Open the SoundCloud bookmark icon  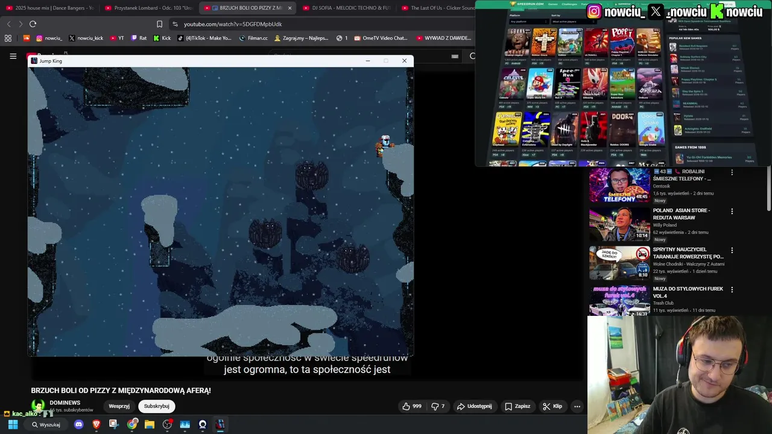click(27, 38)
